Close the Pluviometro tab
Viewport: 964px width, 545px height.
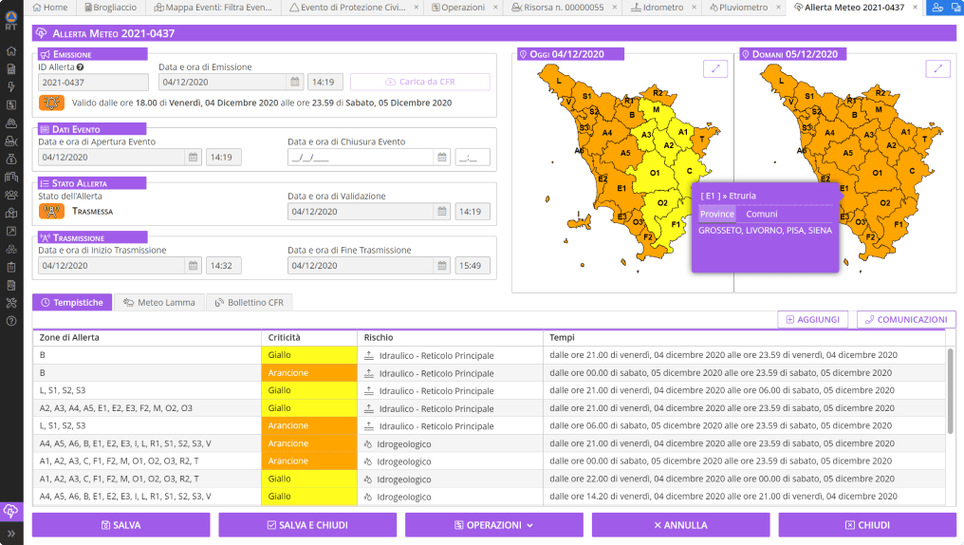tap(778, 8)
